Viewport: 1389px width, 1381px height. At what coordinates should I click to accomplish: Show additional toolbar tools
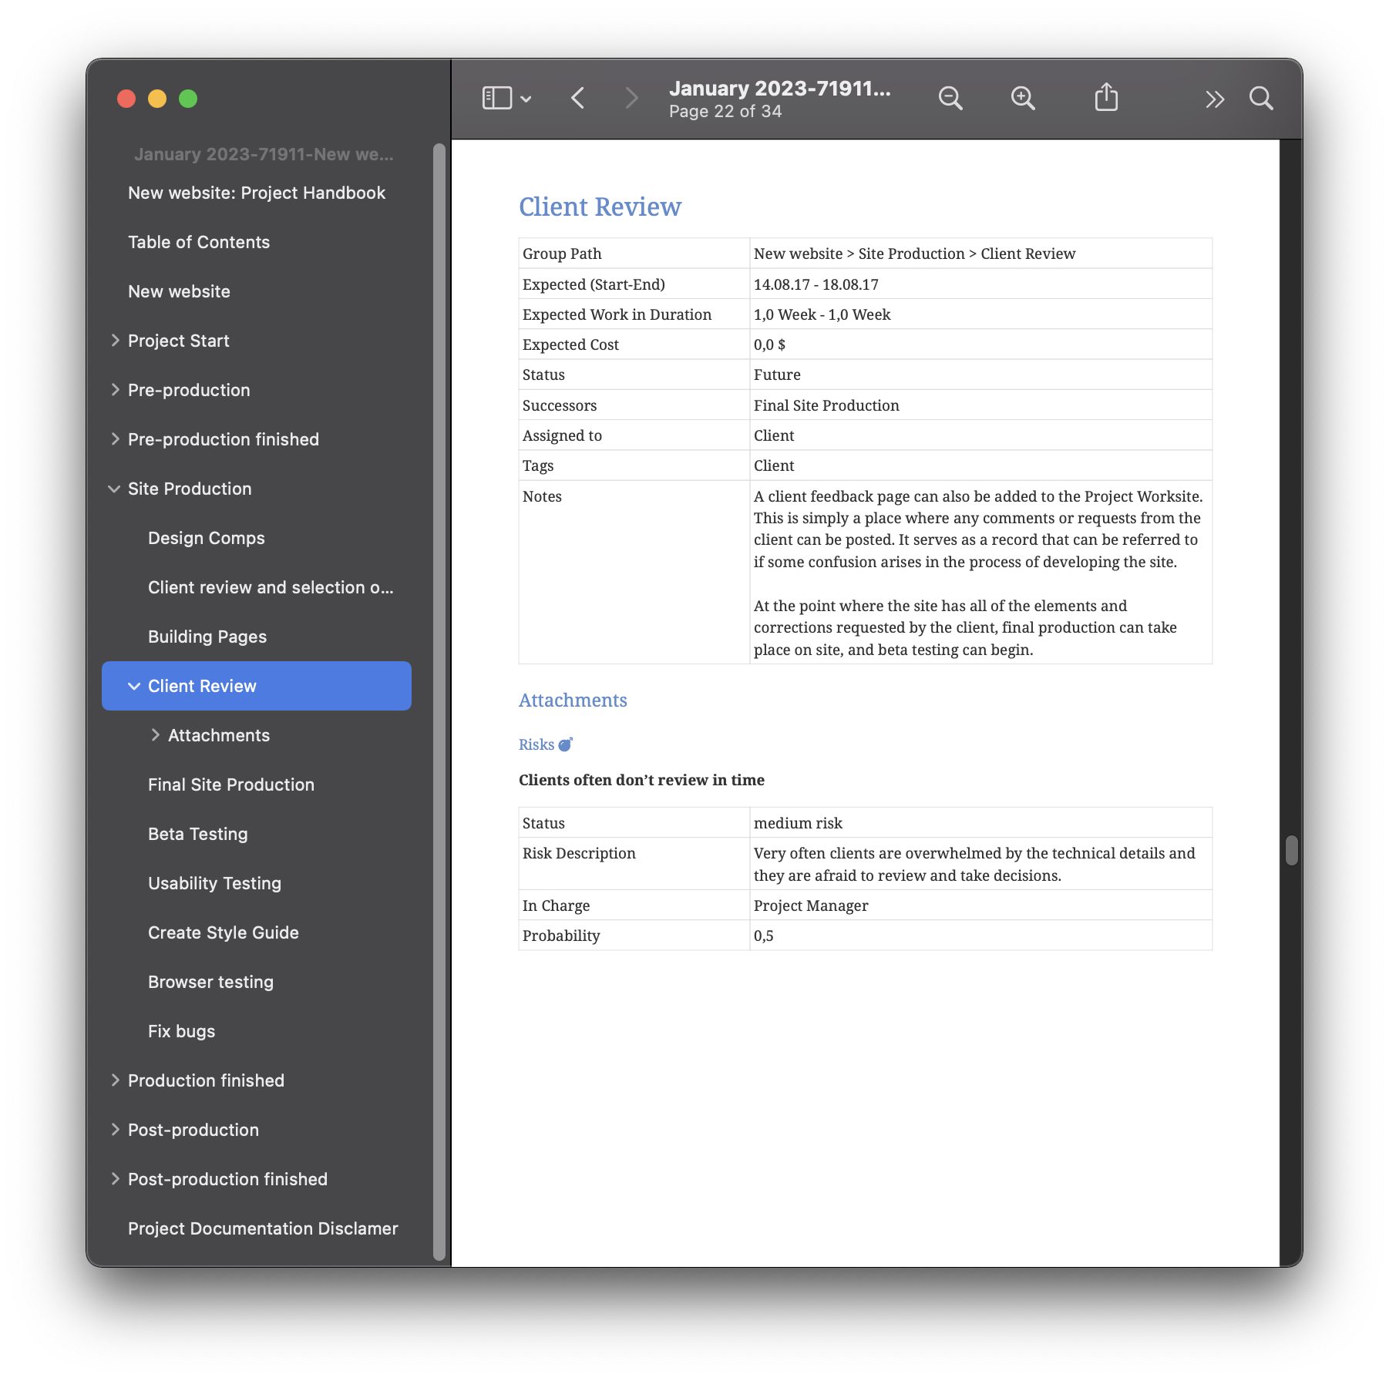pyautogui.click(x=1216, y=99)
